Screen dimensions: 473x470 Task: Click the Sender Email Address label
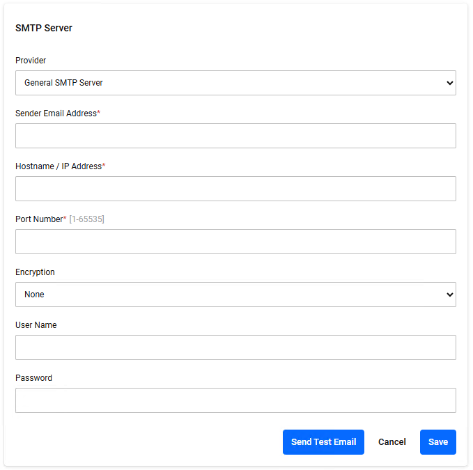(56, 113)
